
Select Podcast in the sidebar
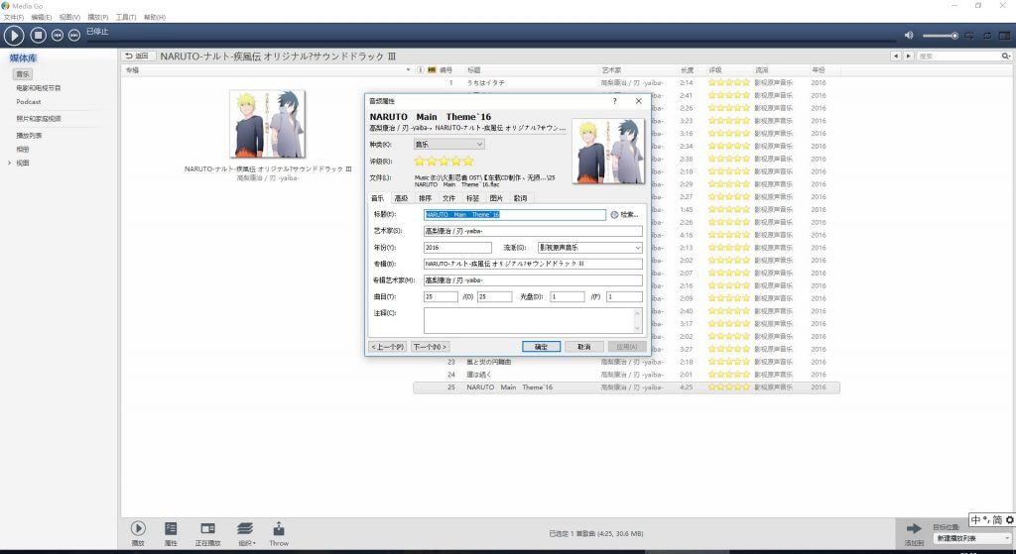[29, 102]
